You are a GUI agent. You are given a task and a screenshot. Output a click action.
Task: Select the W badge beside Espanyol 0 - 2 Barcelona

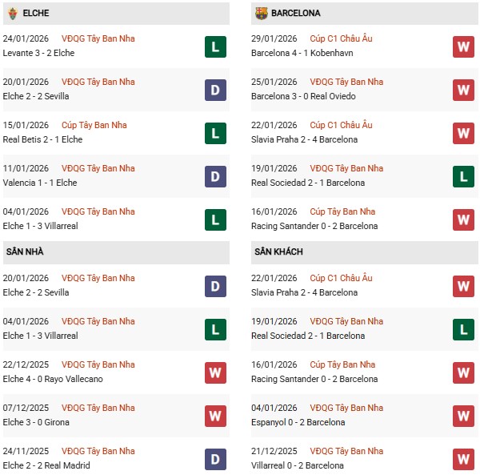pos(463,416)
